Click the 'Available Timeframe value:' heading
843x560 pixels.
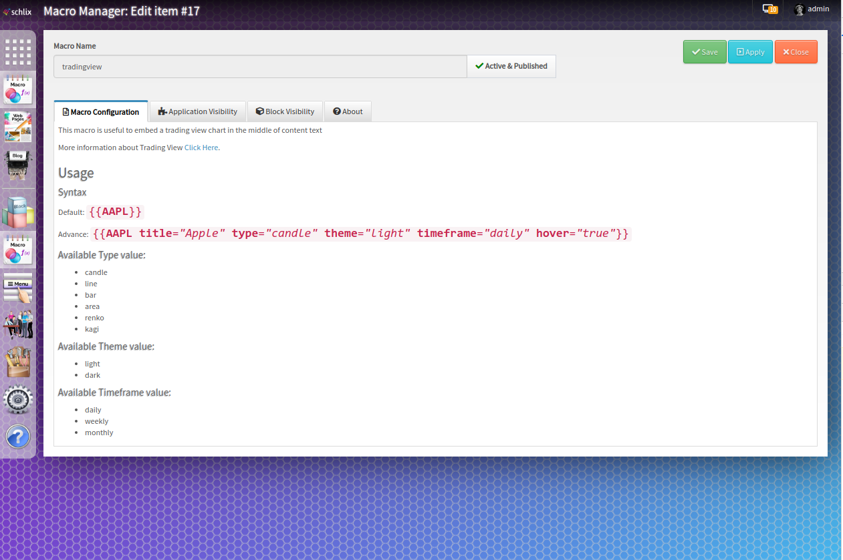(x=114, y=392)
